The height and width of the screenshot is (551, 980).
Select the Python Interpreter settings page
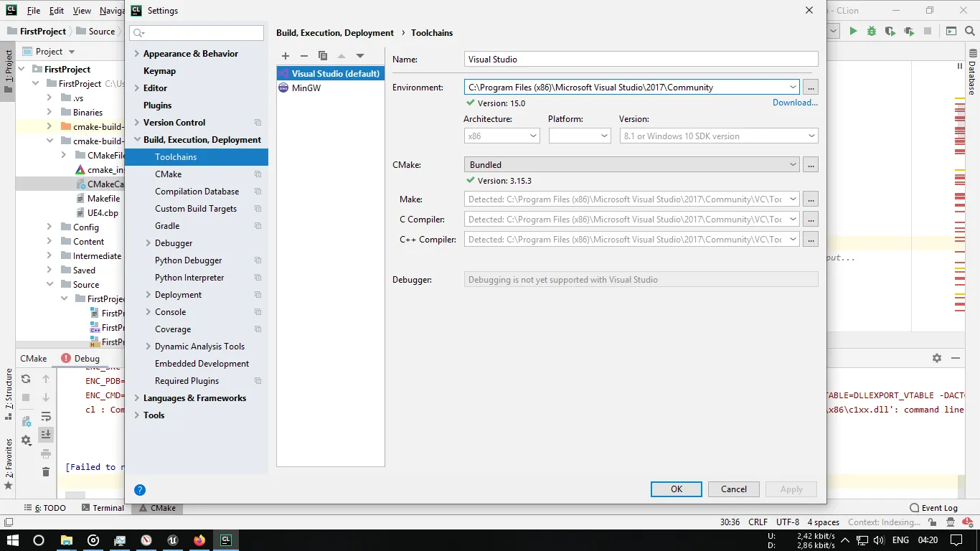pyautogui.click(x=189, y=278)
